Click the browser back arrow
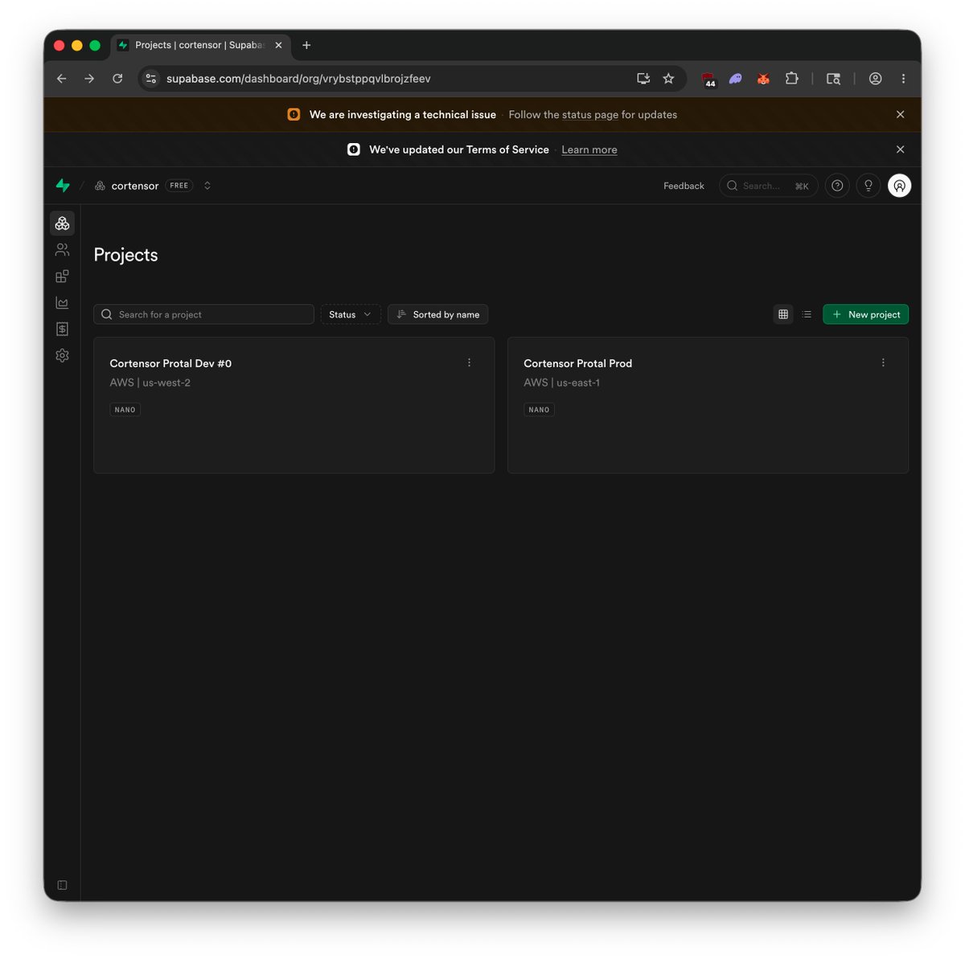This screenshot has height=959, width=965. (x=62, y=79)
